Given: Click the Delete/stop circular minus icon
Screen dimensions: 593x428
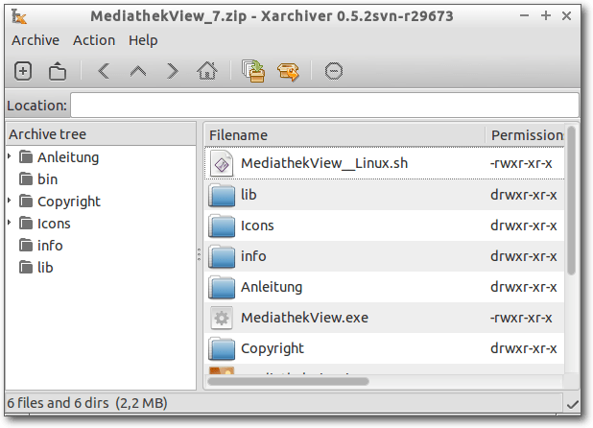Looking at the screenshot, I should (x=334, y=71).
